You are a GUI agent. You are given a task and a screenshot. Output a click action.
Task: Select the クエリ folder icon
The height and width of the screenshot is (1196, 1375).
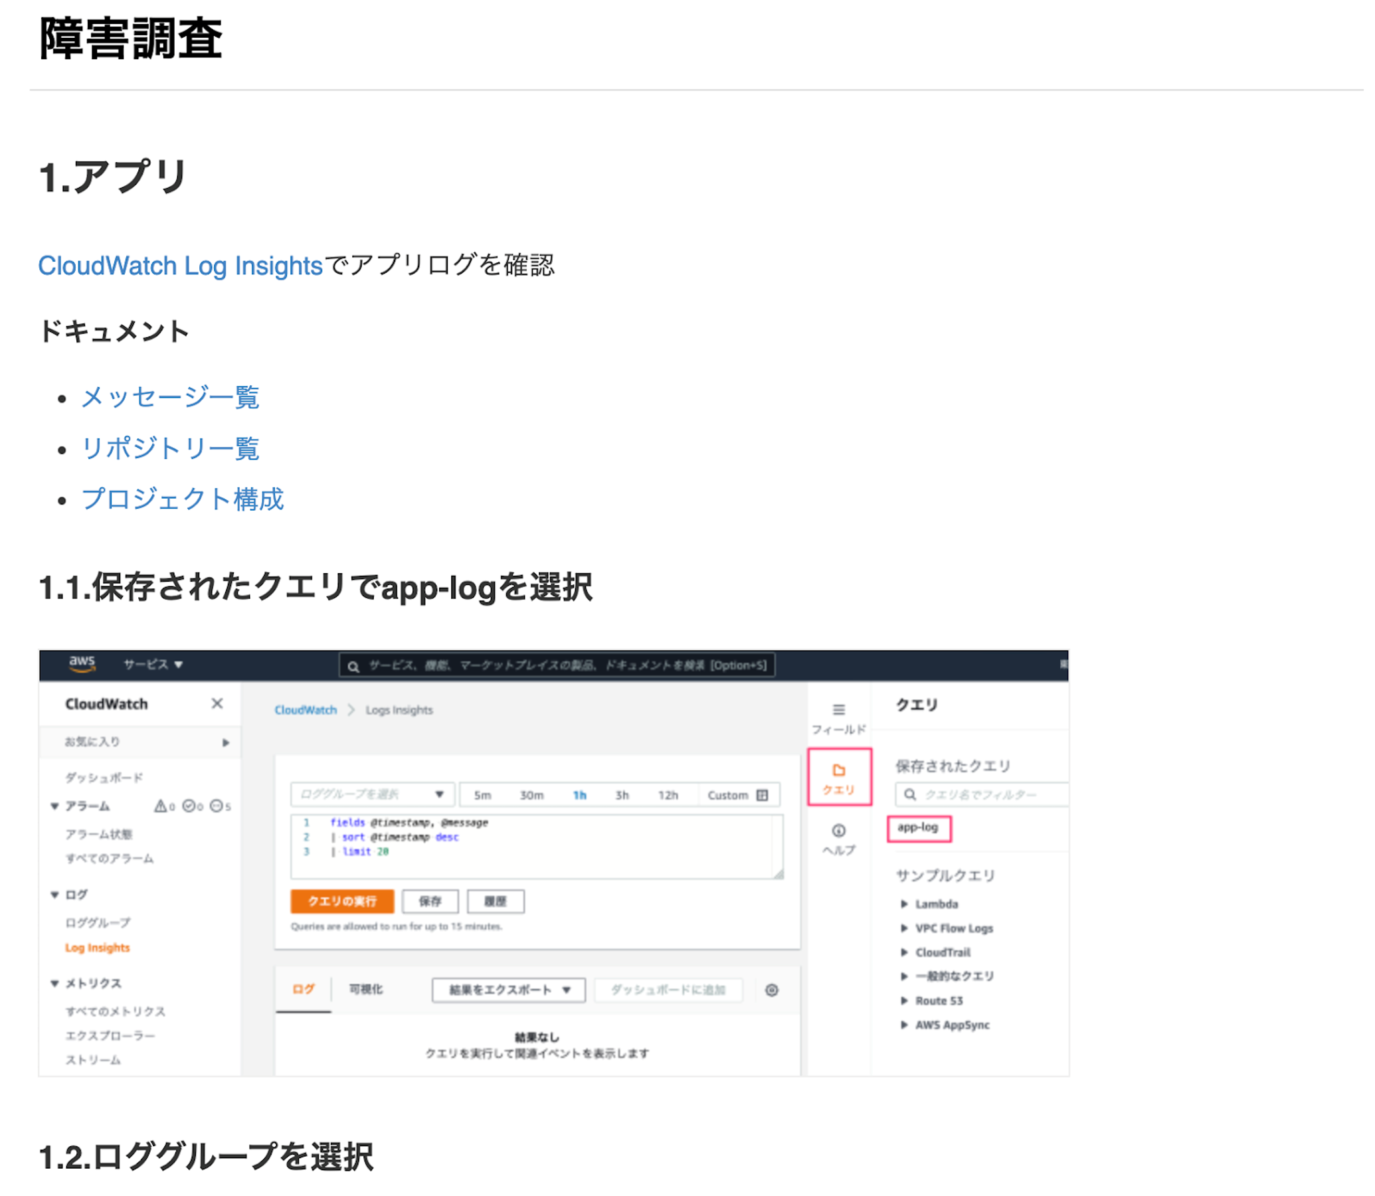pyautogui.click(x=839, y=771)
